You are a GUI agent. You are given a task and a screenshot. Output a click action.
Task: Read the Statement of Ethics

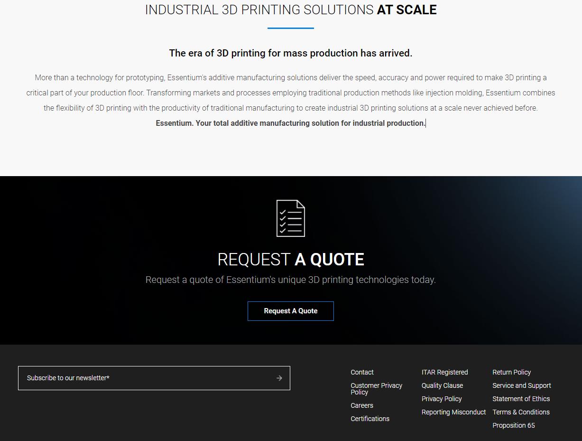click(521, 399)
